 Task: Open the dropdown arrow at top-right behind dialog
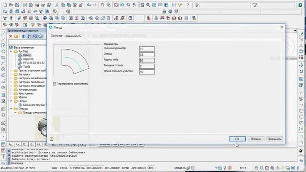pyautogui.click(x=295, y=31)
